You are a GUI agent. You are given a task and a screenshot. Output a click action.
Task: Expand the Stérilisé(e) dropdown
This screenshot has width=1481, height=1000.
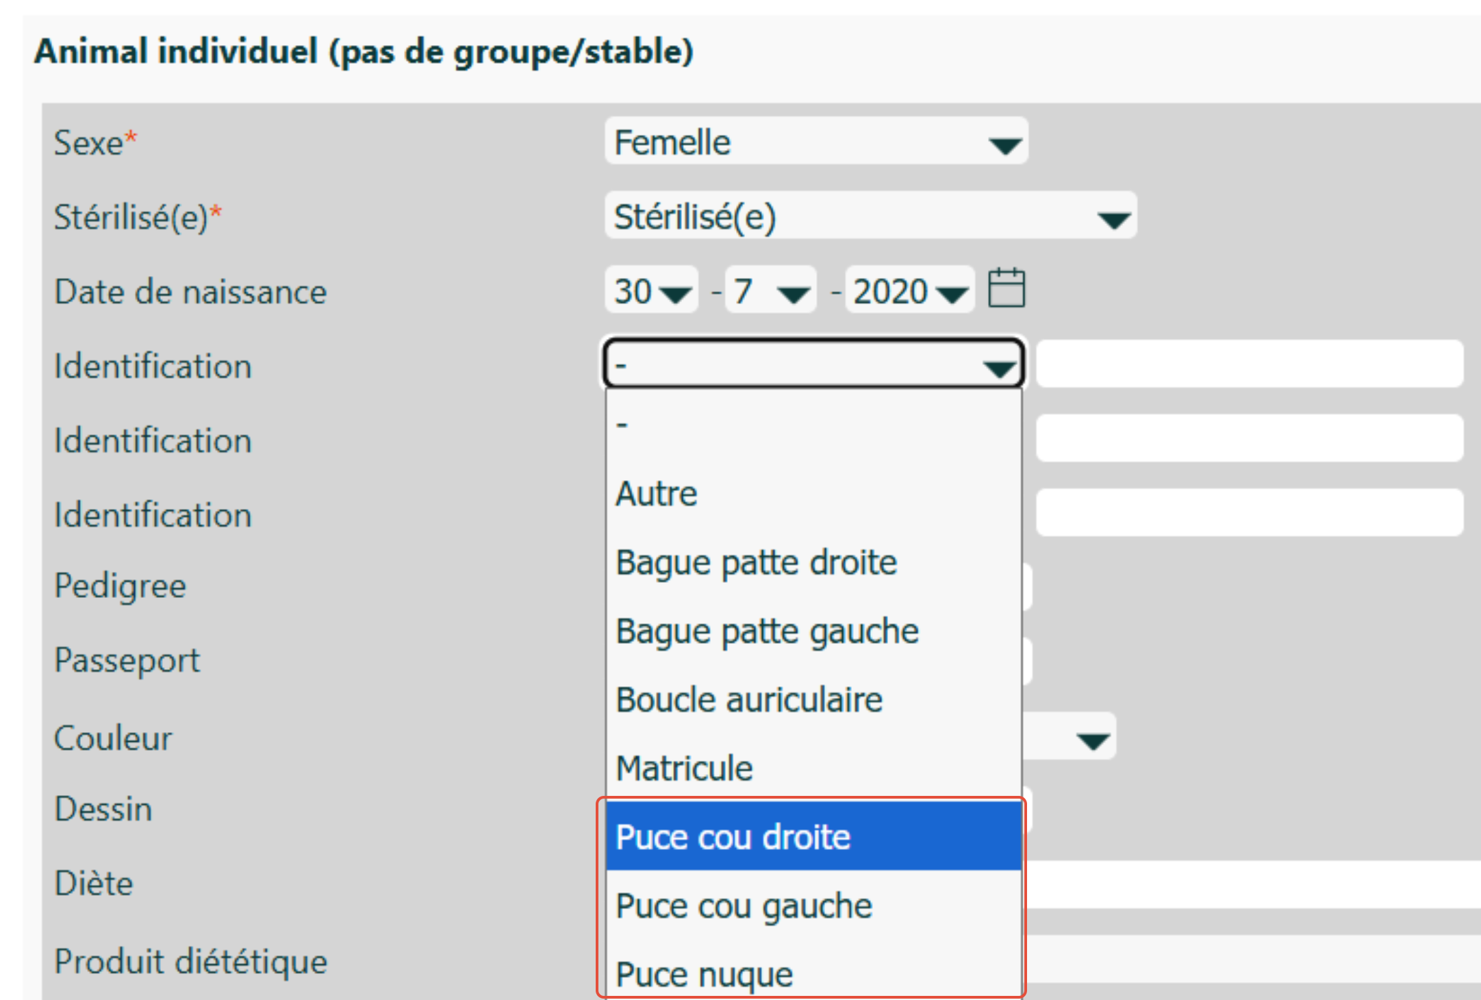click(x=870, y=216)
